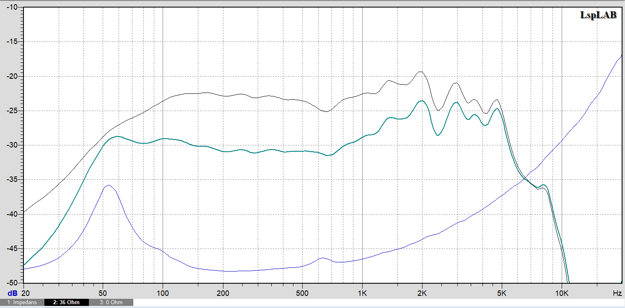Click the '-50' dB level axis label
The width and height of the screenshot is (625, 308).
pos(11,283)
